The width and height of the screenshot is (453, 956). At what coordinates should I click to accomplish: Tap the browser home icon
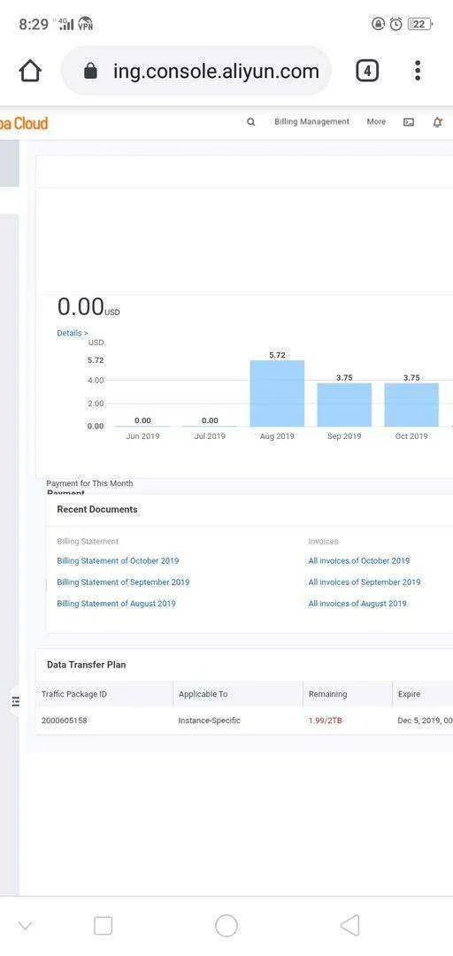(30, 72)
